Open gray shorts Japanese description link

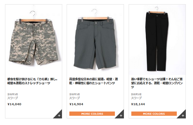93,81
